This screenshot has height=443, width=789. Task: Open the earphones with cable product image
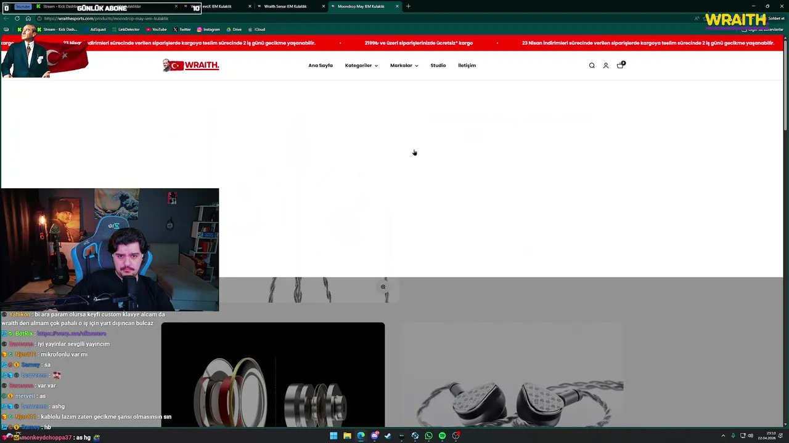coord(512,375)
